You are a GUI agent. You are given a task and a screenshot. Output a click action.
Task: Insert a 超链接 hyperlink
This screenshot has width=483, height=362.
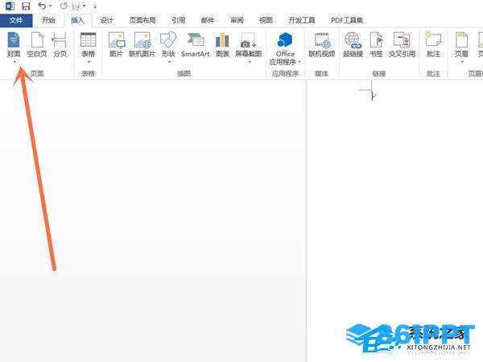(353, 45)
